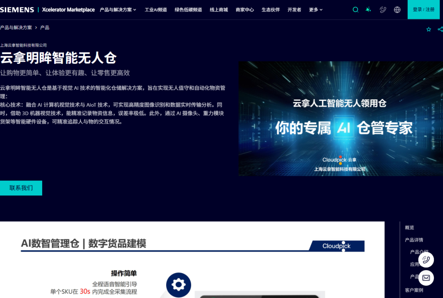Open the globe language selector icon
The height and width of the screenshot is (298, 443).
pos(397,9)
